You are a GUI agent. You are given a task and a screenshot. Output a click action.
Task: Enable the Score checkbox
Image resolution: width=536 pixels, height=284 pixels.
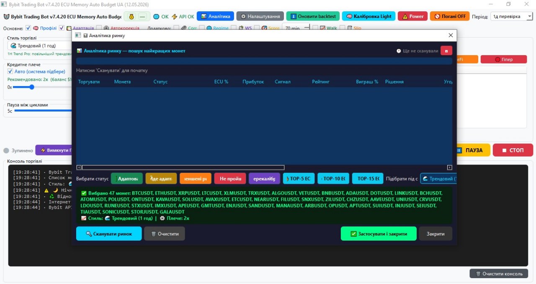(257, 28)
